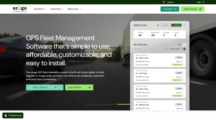
Task: Click the Tow Truck vehicle icon
Action: point(137,73)
